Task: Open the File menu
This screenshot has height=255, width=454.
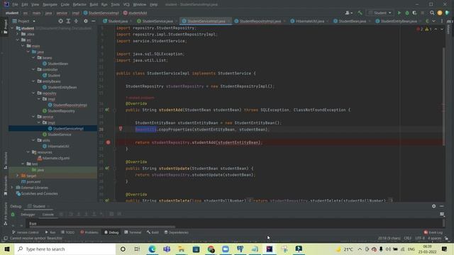Action: (x=15, y=4)
